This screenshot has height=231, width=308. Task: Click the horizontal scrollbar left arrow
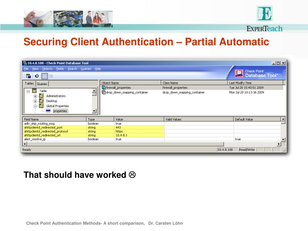(25, 144)
